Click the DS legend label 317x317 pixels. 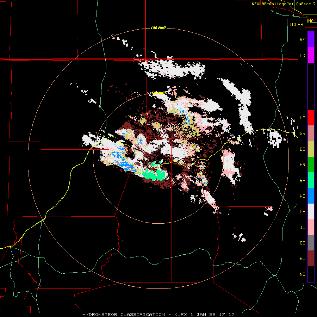click(x=302, y=212)
